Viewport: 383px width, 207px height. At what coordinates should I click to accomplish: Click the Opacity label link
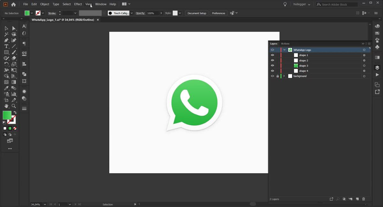(140, 13)
